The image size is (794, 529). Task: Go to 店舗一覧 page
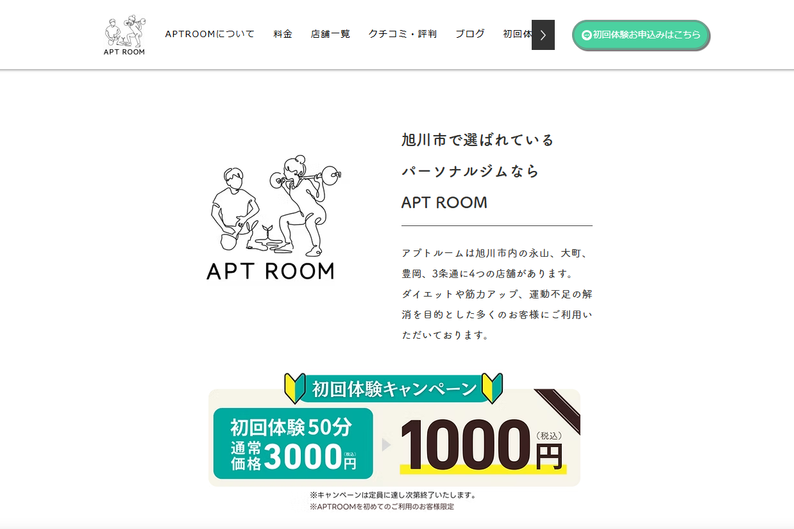pos(330,34)
